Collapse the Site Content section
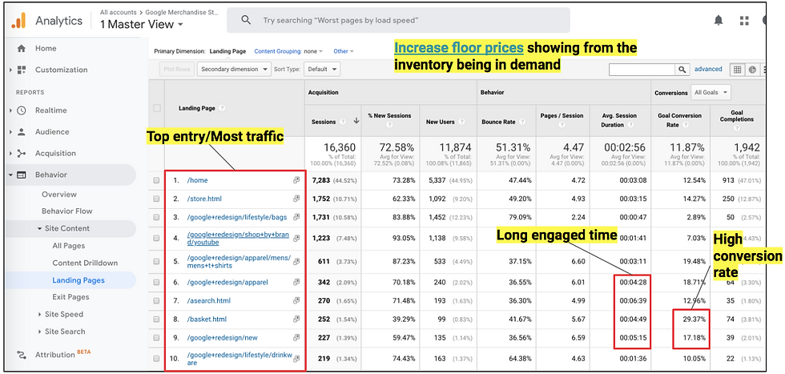Viewport: 785px width, 374px height. pyautogui.click(x=67, y=228)
